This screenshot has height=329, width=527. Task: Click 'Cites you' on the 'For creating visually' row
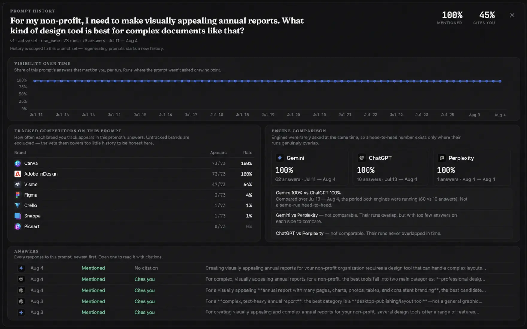coord(145,312)
